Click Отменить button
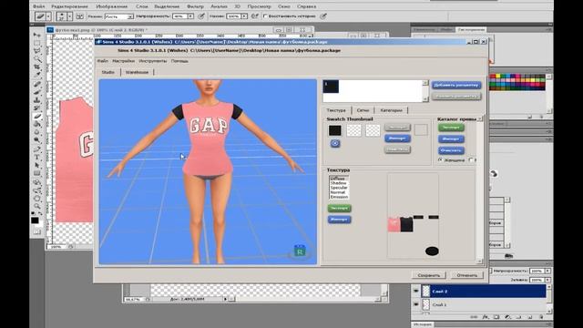583x328 pixels. [467, 275]
